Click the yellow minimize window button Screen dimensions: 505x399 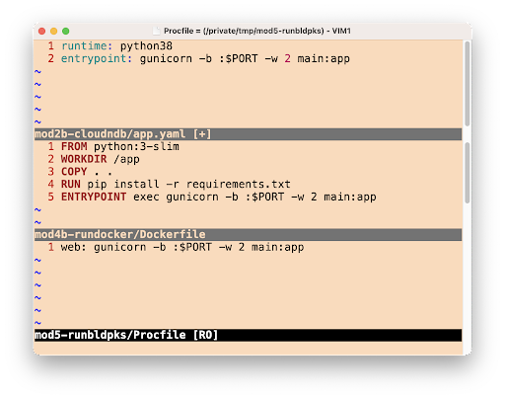[53, 31]
